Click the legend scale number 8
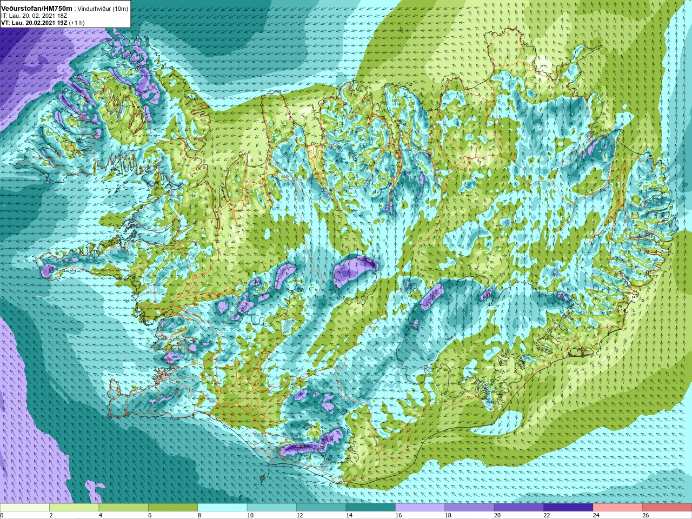Screen dimensions: 692x519 tap(199, 515)
